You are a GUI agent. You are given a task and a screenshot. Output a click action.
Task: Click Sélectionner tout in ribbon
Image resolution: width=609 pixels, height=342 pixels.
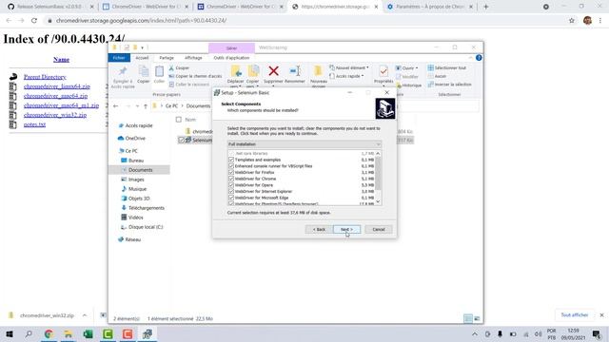446,67
